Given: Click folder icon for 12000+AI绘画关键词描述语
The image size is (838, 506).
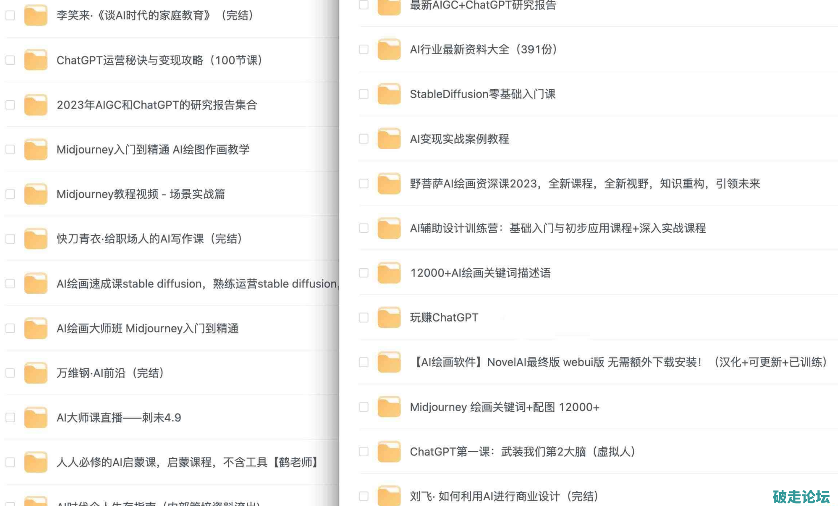Looking at the screenshot, I should pyautogui.click(x=389, y=273).
